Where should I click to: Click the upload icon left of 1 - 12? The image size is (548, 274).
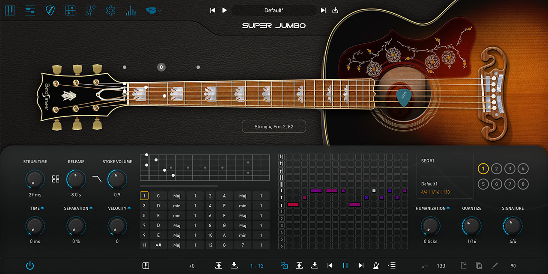[x=219, y=265]
